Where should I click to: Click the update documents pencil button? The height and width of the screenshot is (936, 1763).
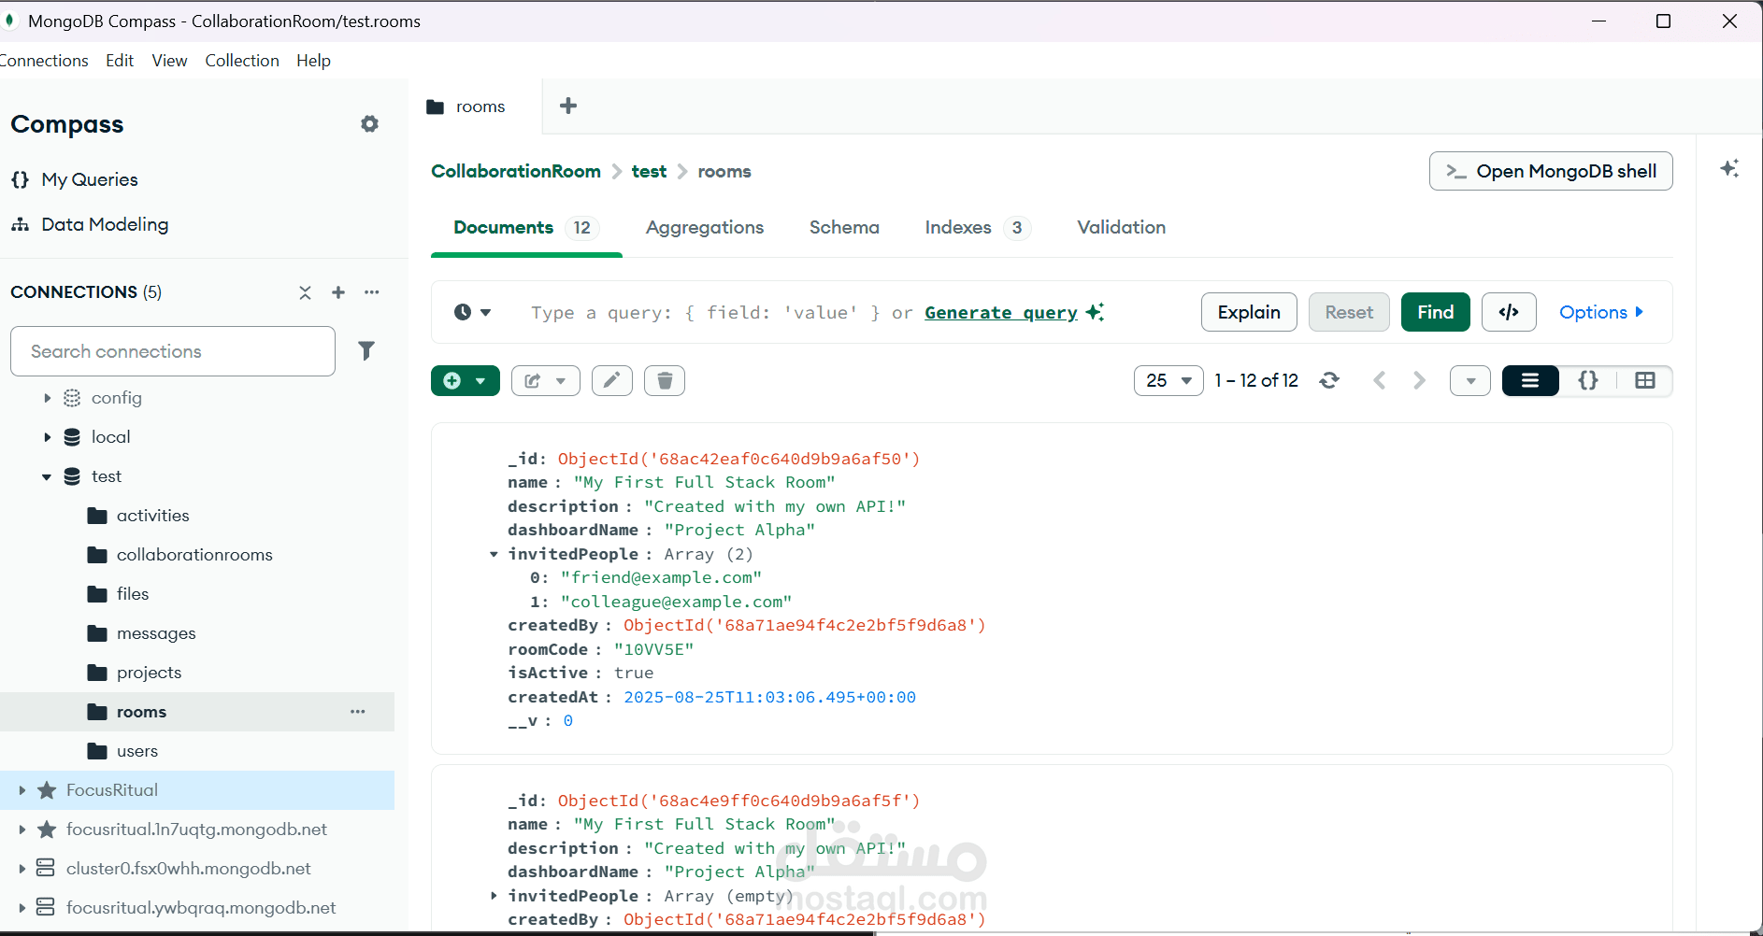click(x=612, y=380)
